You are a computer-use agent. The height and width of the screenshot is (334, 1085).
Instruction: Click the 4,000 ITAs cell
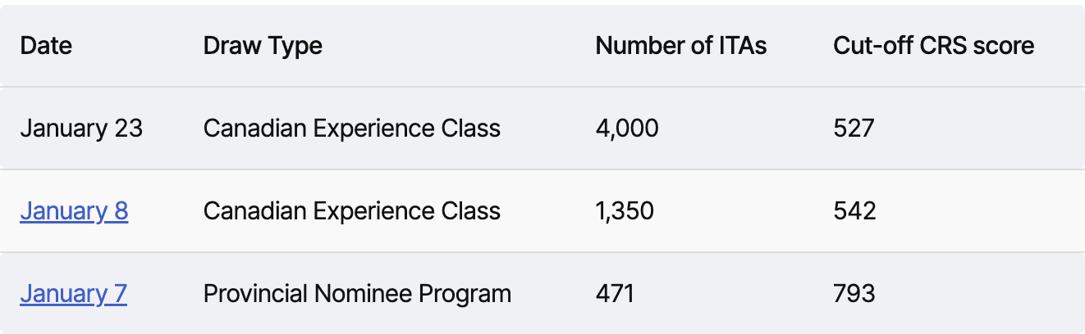pos(627,129)
